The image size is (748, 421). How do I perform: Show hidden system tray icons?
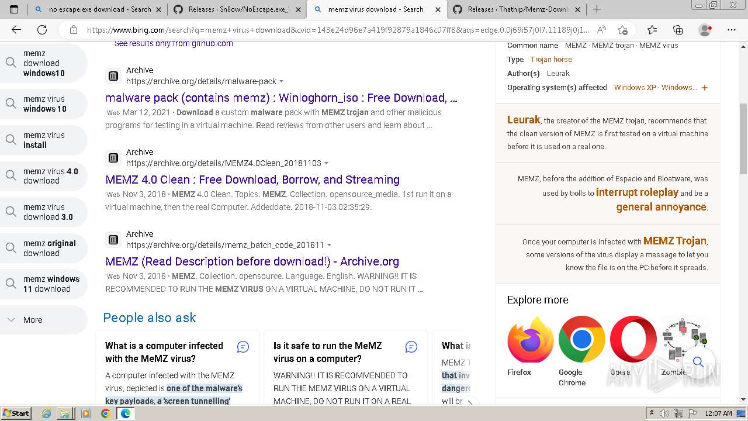pos(652,413)
